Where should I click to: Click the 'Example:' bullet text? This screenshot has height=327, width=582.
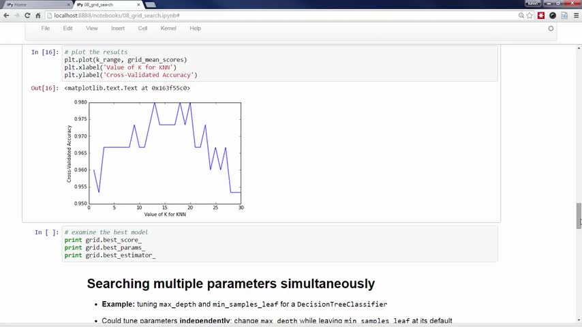(118, 304)
